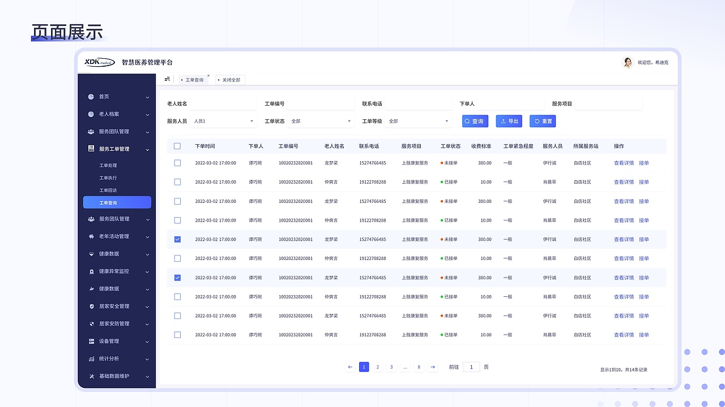Tick the checkbox in the first table row
This screenshot has height=407, width=725.
pyautogui.click(x=177, y=163)
